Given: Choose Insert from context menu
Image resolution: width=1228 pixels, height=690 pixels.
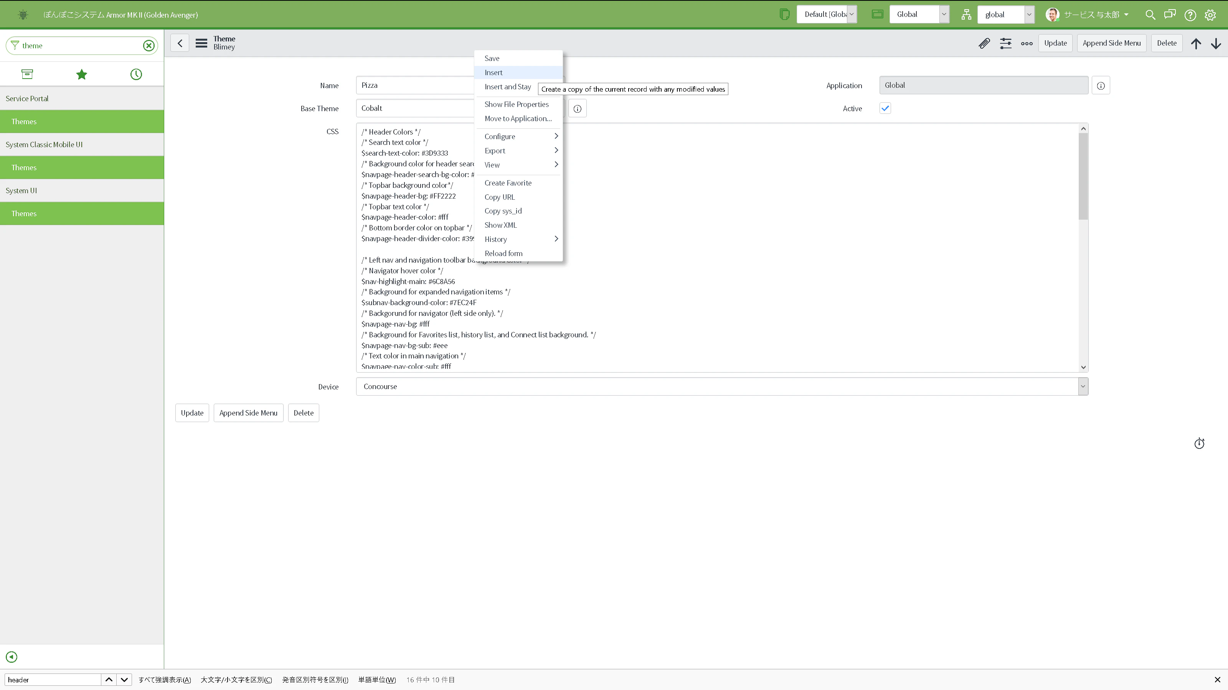Looking at the screenshot, I should click(x=518, y=72).
